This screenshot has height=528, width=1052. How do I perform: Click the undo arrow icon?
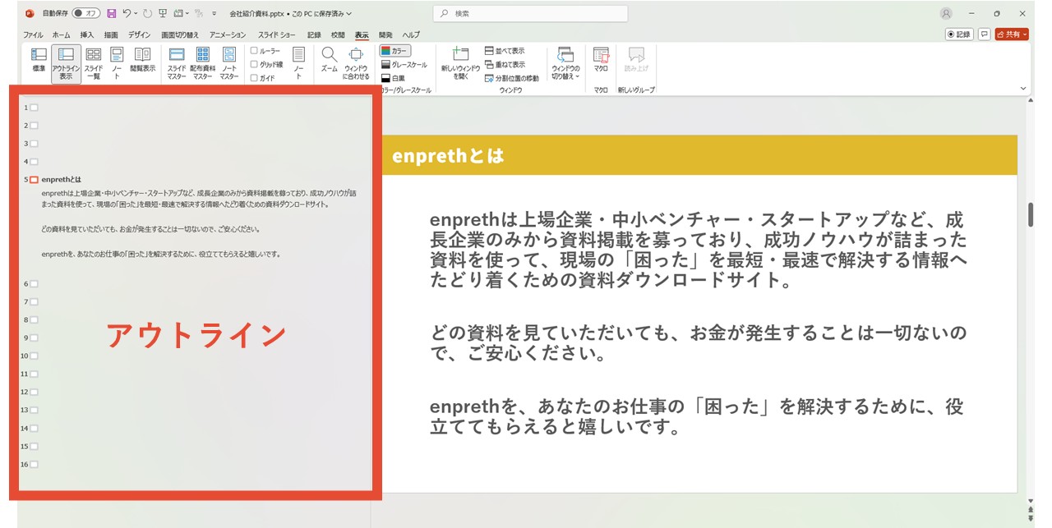click(127, 13)
